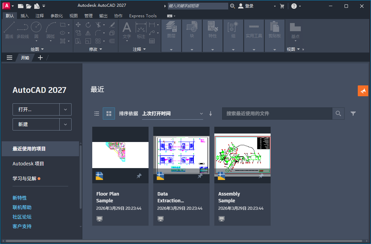The width and height of the screenshot is (371, 244).
Task: Expand the arrow next to 新建 button
Action: pos(65,124)
